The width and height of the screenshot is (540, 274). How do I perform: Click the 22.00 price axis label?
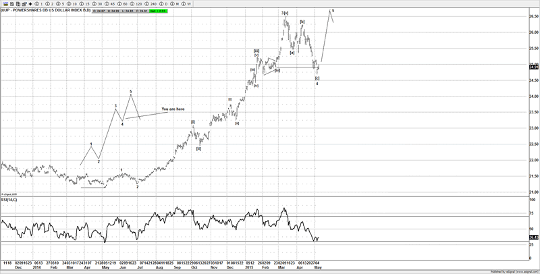(534, 160)
